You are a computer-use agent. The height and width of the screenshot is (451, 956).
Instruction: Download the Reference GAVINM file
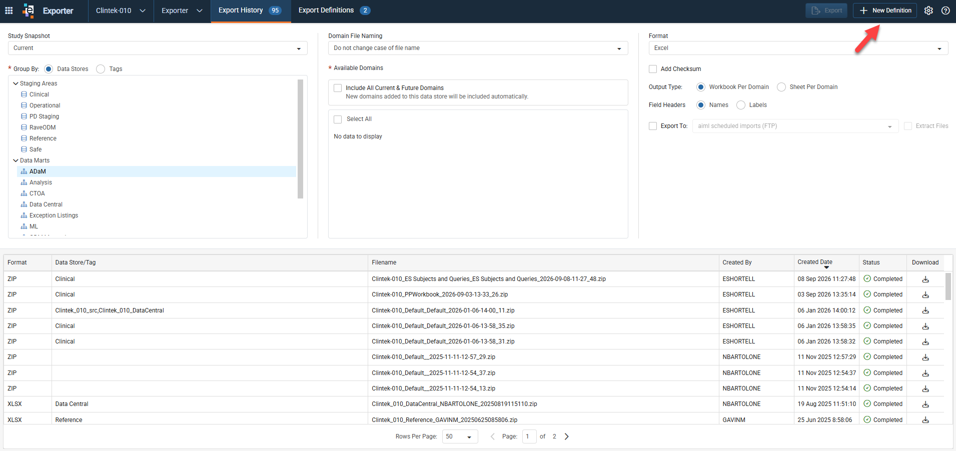coord(925,420)
